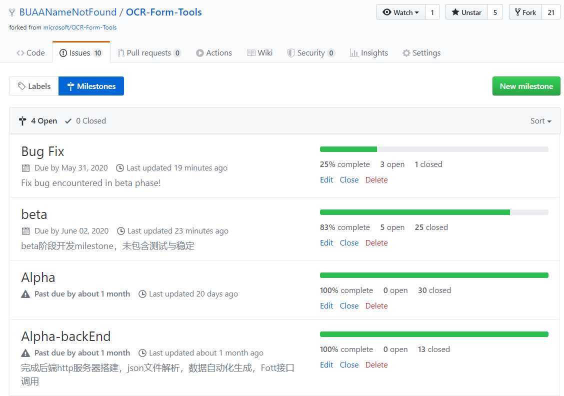564x396 pixels.
Task: Click 'Due by June 02, 2020' text
Action: (71, 231)
